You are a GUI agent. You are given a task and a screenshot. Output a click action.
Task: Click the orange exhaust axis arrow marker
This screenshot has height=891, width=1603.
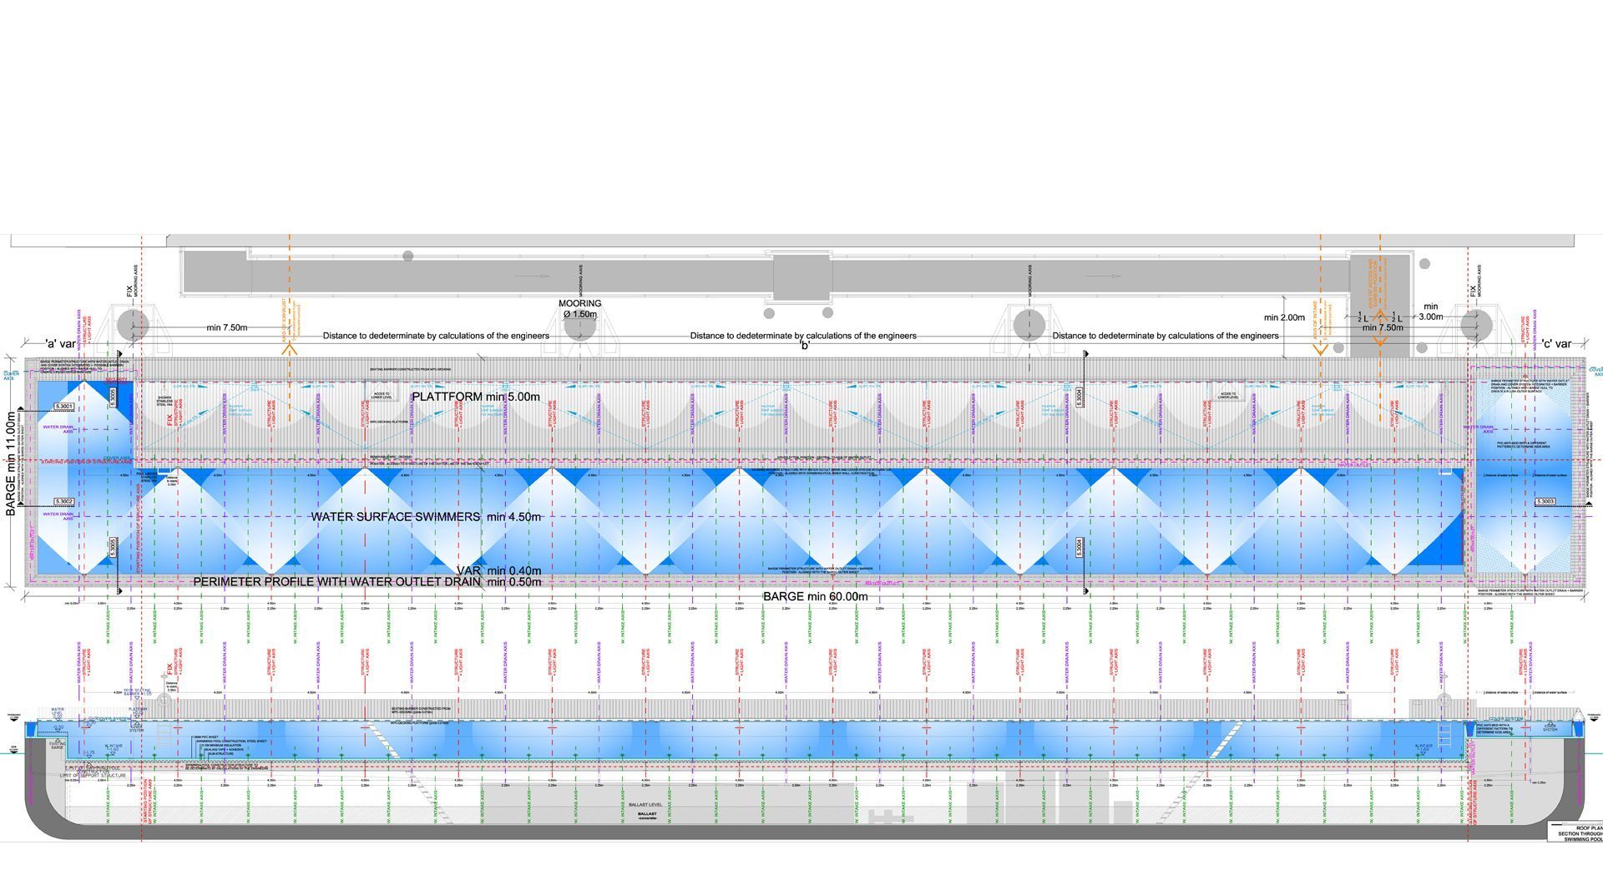click(289, 348)
